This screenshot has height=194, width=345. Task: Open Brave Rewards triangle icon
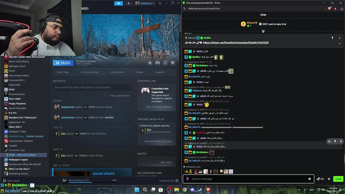335,8
